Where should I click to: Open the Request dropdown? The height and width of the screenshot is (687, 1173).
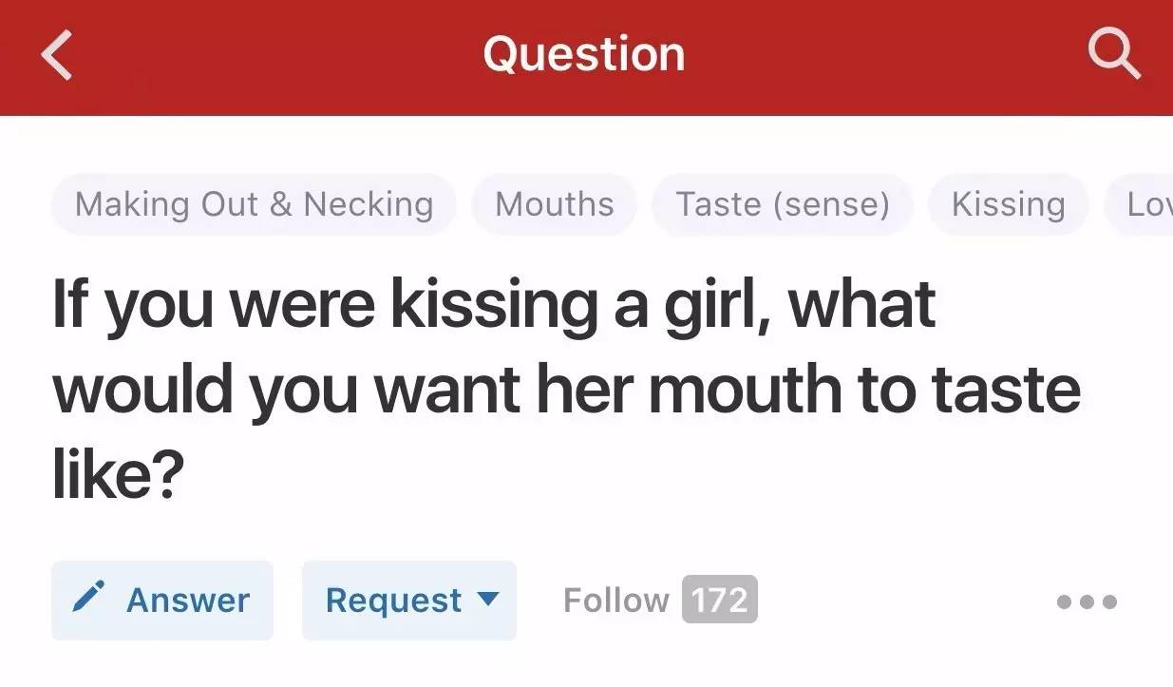(409, 601)
